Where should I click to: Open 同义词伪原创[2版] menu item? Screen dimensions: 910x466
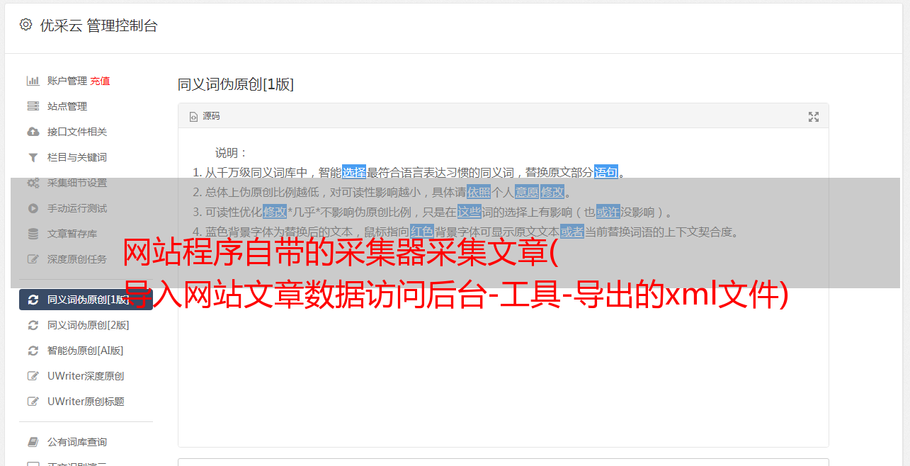[x=86, y=325]
